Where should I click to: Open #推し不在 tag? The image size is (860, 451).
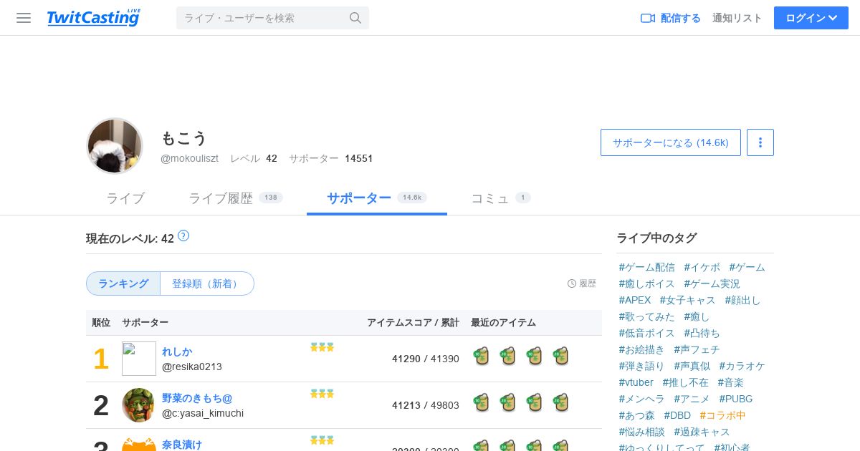[x=686, y=382]
